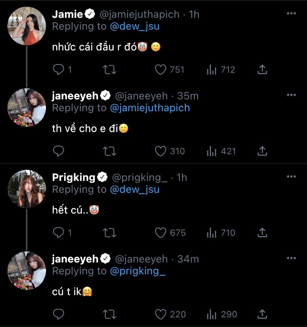Screen dimensions: 307x327
Task: Reply to Jamie's tweet
Action: coord(59,70)
